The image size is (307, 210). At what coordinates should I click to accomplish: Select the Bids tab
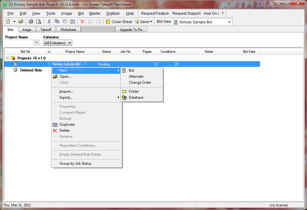pos(11,29)
